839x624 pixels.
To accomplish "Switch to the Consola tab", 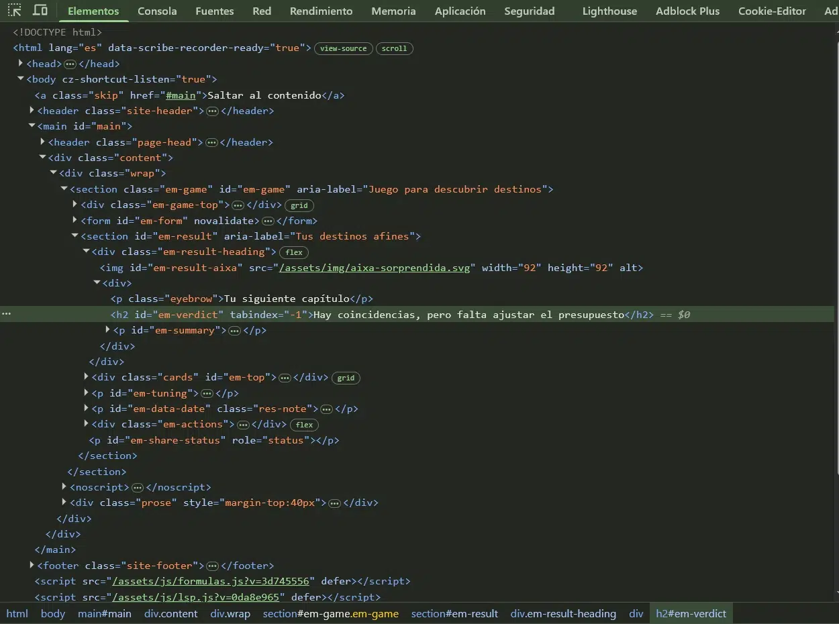I will (x=157, y=11).
